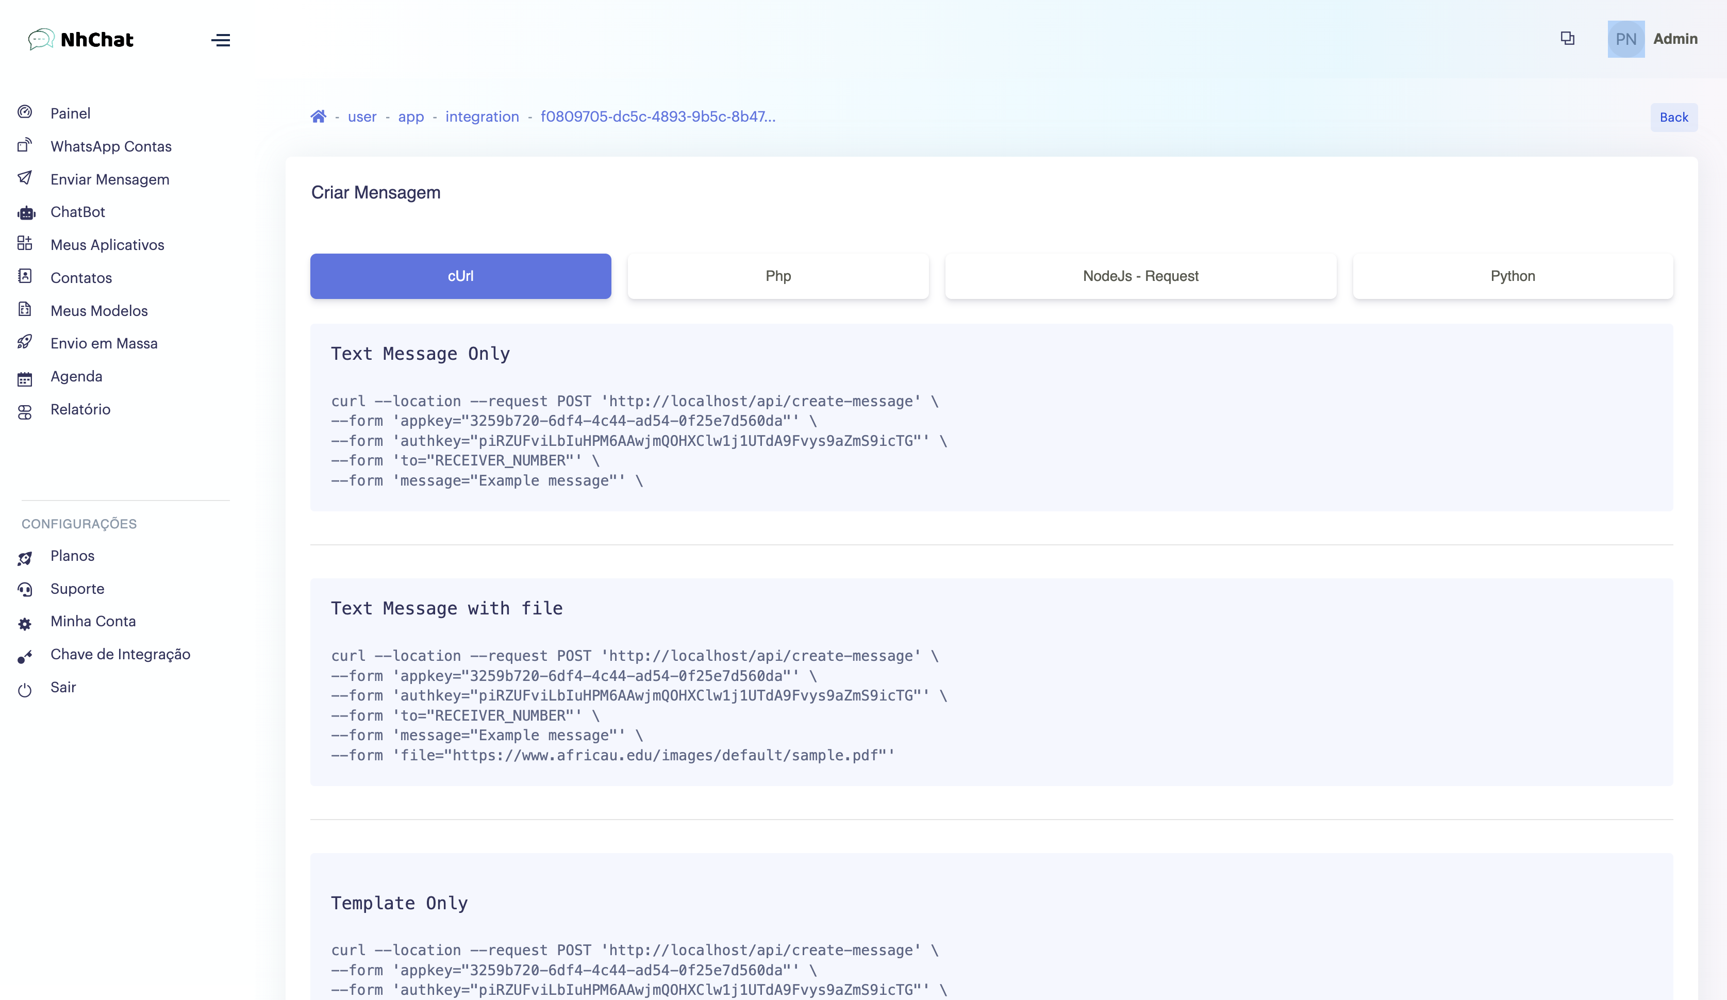
Task: Open WhatsApp Contas menu item
Action: point(111,146)
